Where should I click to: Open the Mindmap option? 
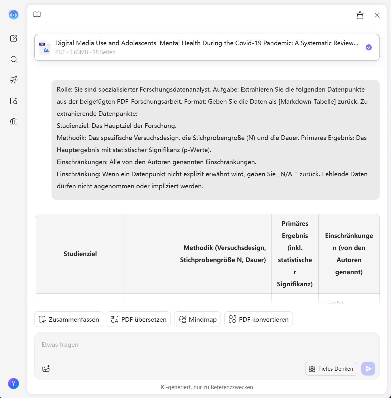click(x=197, y=319)
